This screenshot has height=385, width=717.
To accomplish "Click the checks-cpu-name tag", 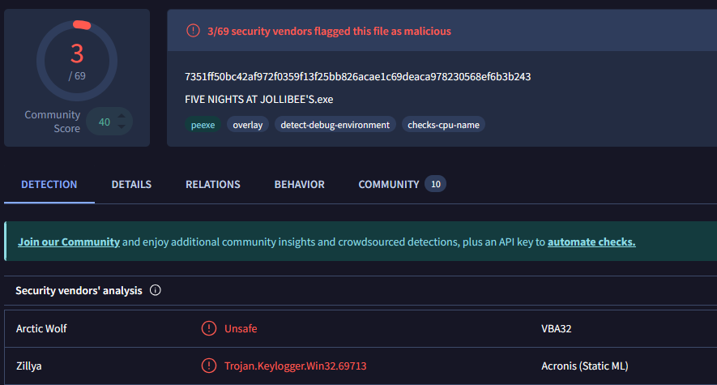I will coord(443,125).
